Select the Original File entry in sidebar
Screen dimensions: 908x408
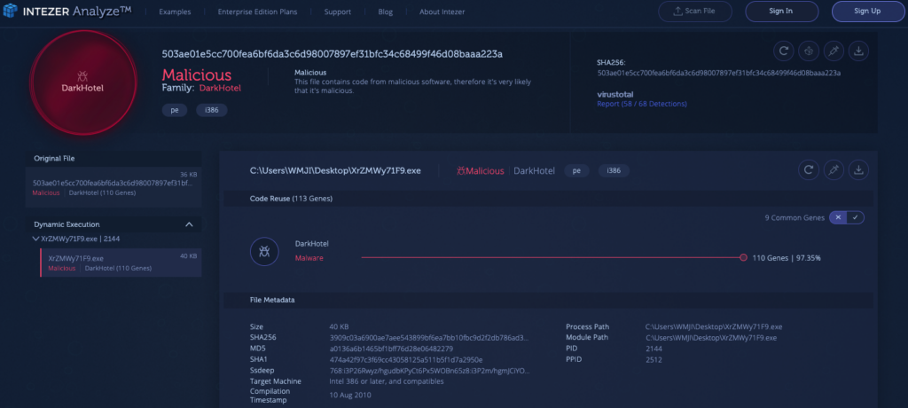113,182
